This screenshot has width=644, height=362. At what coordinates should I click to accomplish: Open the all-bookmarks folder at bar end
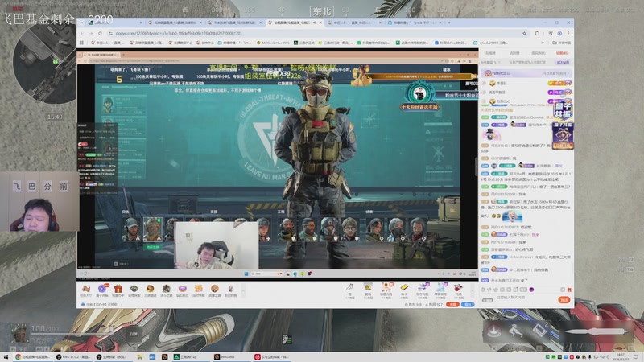coord(561,43)
